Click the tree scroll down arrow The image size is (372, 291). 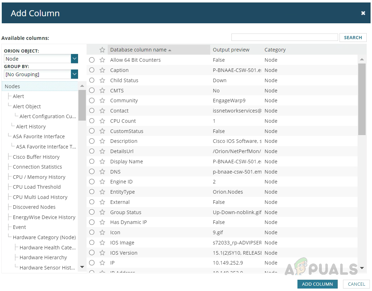click(x=82, y=267)
